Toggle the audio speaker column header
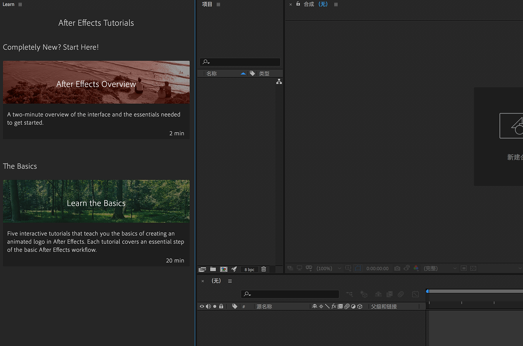The image size is (523, 346). tap(209, 307)
